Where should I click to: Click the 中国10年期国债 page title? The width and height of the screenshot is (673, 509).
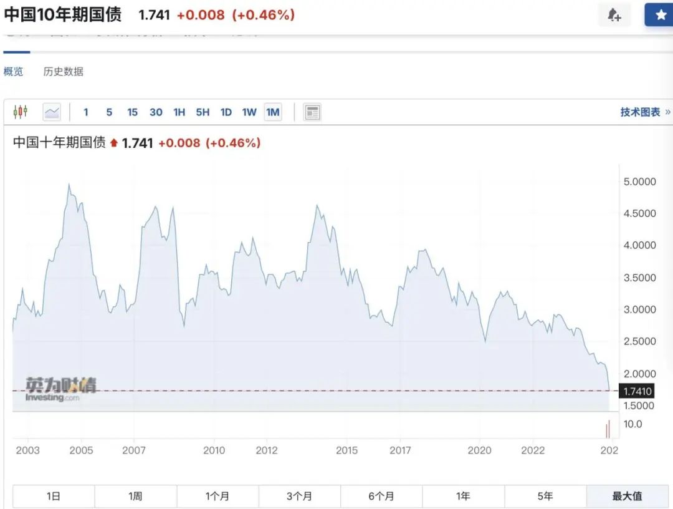[63, 14]
